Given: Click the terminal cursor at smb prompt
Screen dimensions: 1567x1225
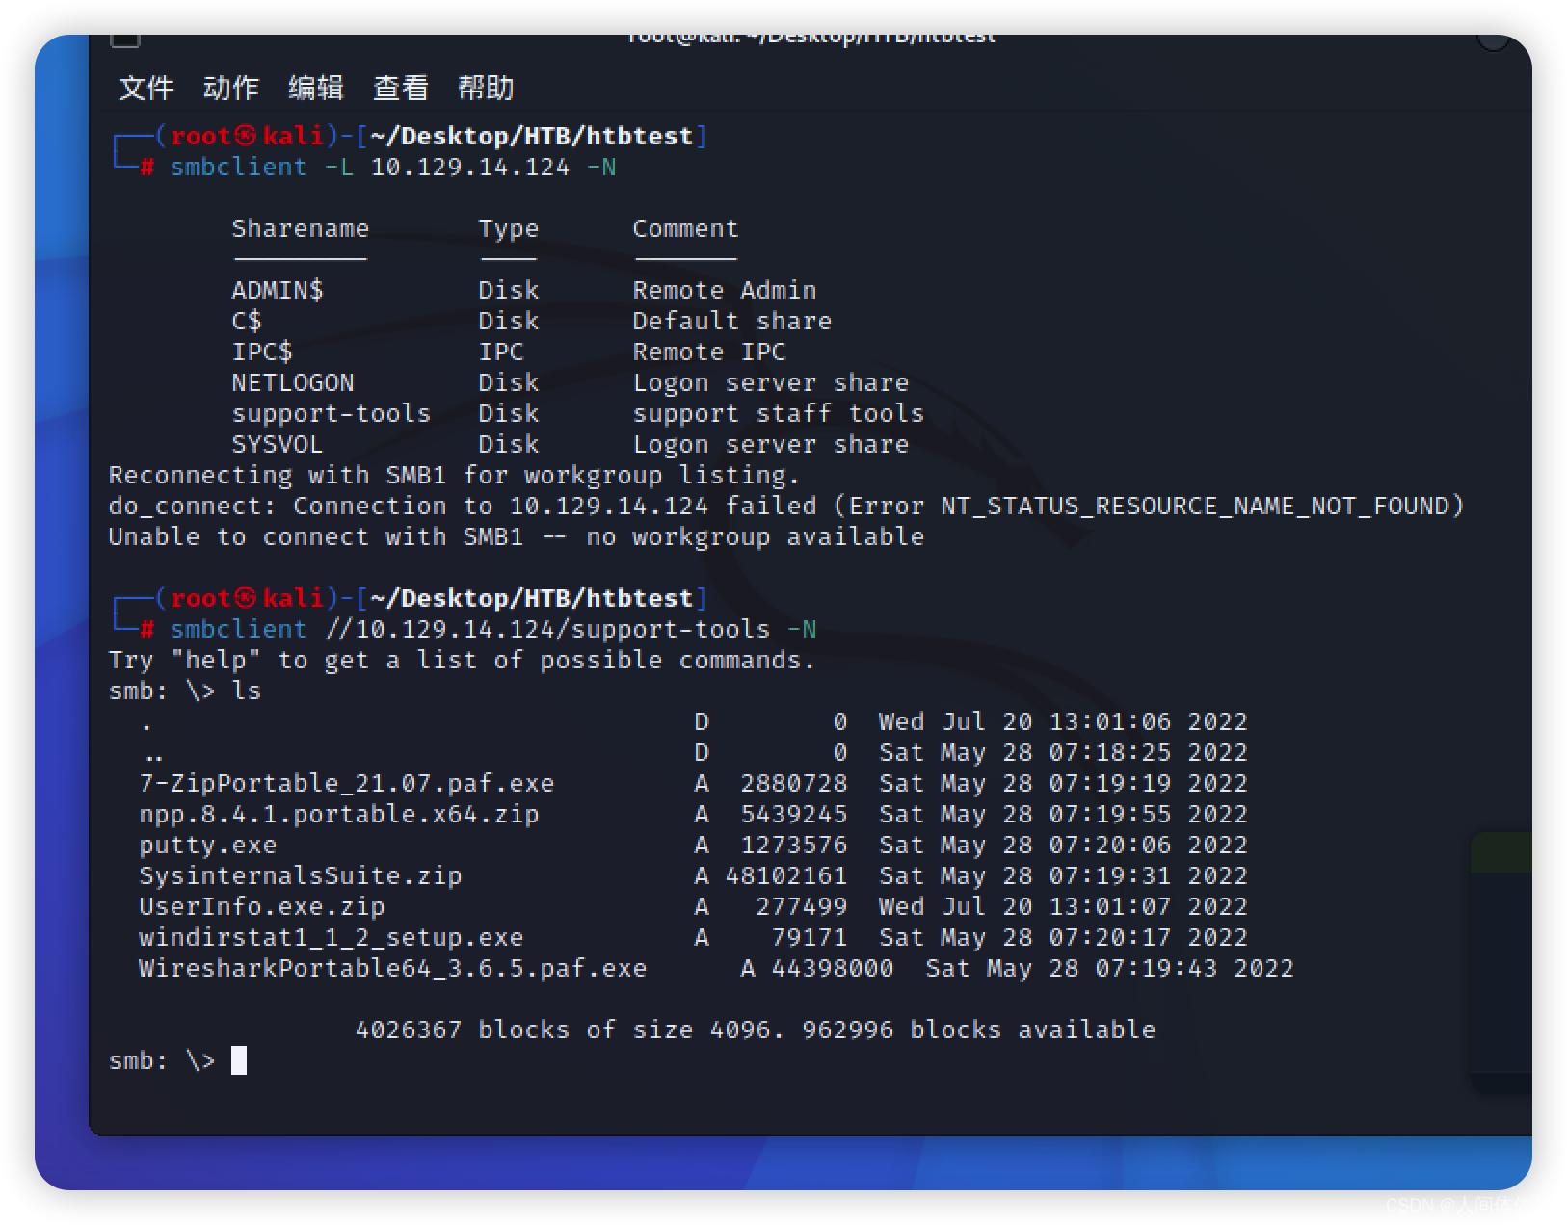Looking at the screenshot, I should (x=239, y=1060).
